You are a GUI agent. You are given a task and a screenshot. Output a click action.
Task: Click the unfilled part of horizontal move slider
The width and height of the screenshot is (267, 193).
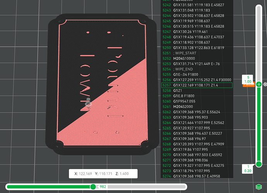[146, 187]
